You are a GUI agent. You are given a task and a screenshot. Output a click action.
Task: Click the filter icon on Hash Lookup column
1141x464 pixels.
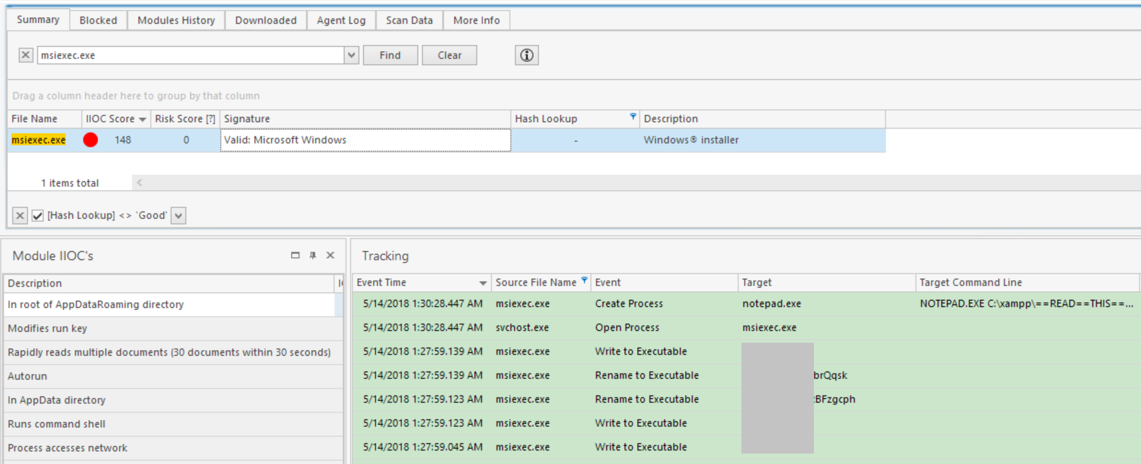[x=633, y=116]
